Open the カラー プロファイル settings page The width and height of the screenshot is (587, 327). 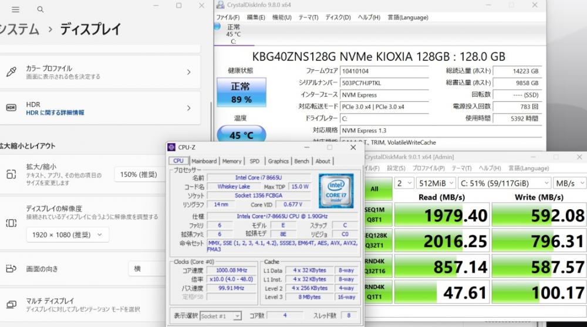(100, 72)
